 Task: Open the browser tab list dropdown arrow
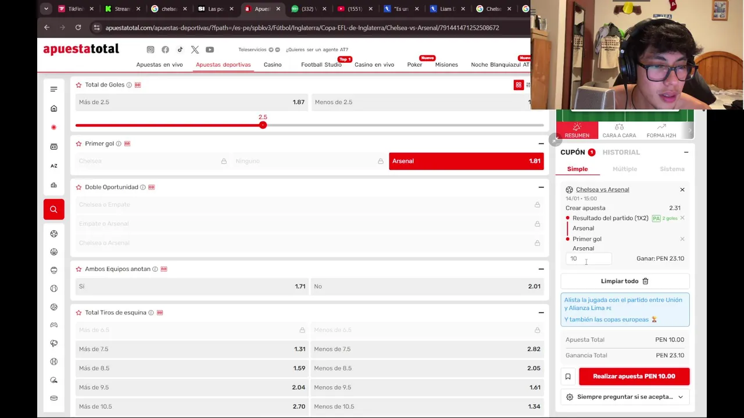coord(46,9)
